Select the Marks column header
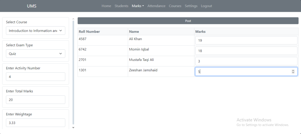The width and height of the screenshot is (301, 134). [200, 32]
